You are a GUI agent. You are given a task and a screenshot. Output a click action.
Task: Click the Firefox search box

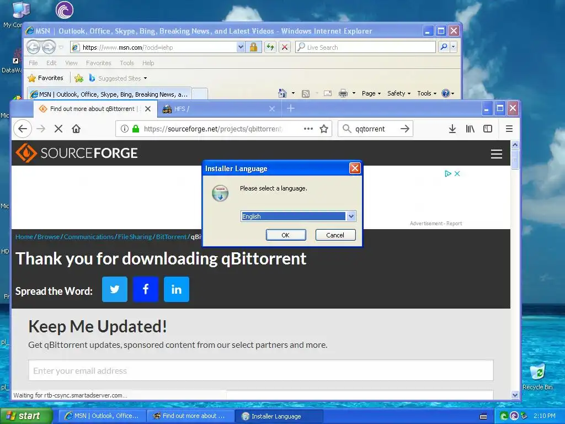point(375,129)
